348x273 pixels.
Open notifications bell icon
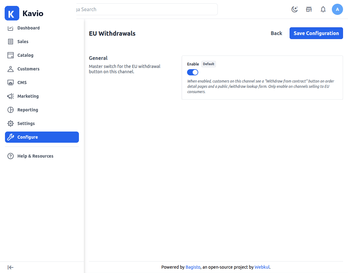[323, 9]
